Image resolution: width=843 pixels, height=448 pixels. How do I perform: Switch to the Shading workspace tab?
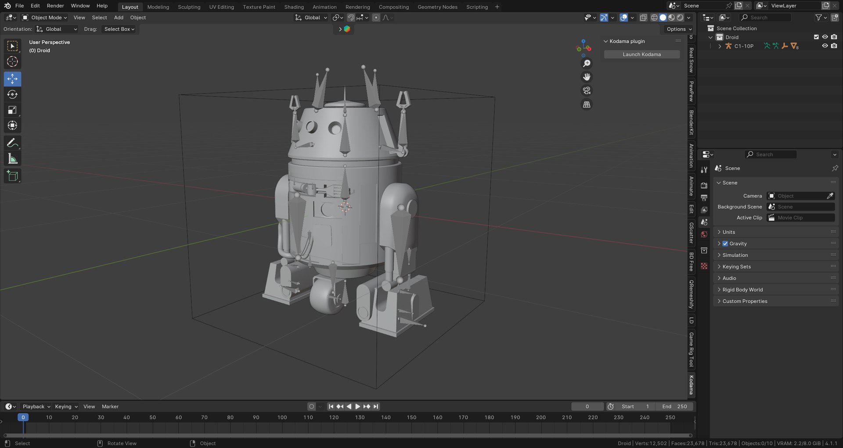(x=294, y=7)
